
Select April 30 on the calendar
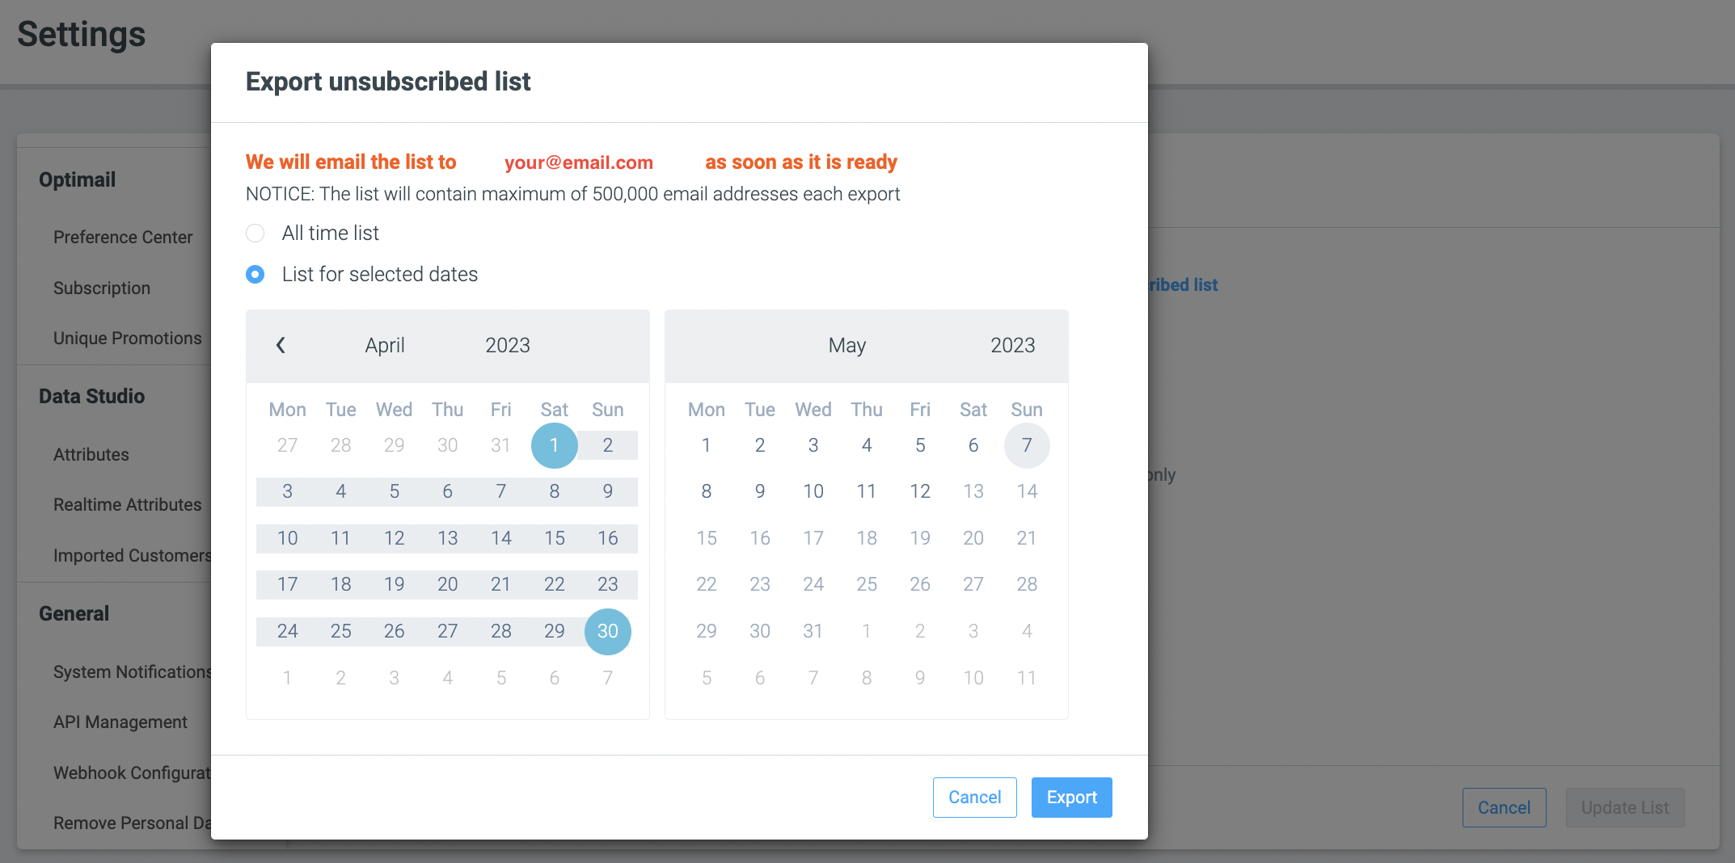607,631
